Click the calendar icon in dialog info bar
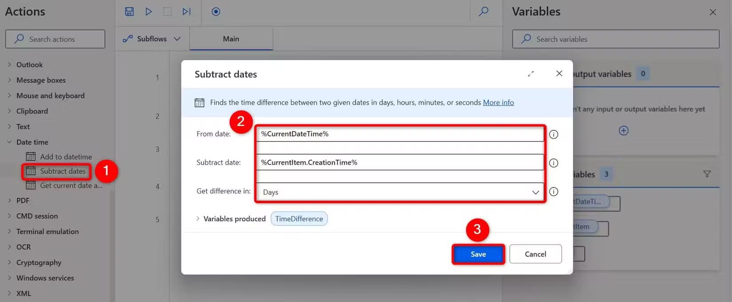 click(200, 102)
